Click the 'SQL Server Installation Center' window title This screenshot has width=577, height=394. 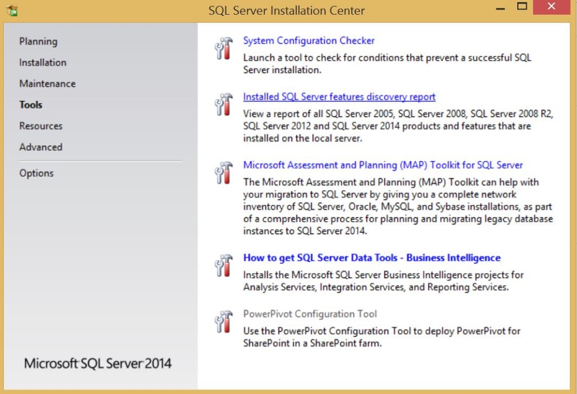286,11
